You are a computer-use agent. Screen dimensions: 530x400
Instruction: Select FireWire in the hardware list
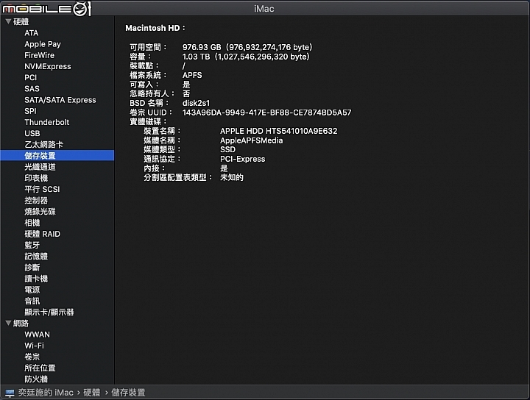click(39, 55)
